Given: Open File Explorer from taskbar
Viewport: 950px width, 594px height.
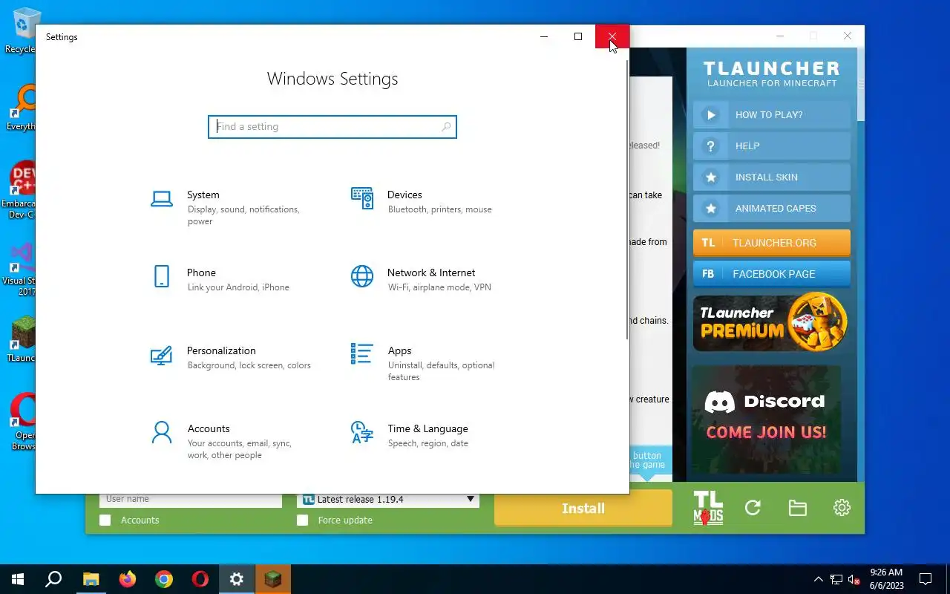Looking at the screenshot, I should point(91,579).
